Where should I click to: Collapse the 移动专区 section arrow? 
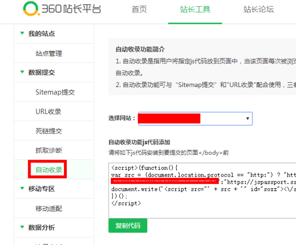tap(22, 188)
